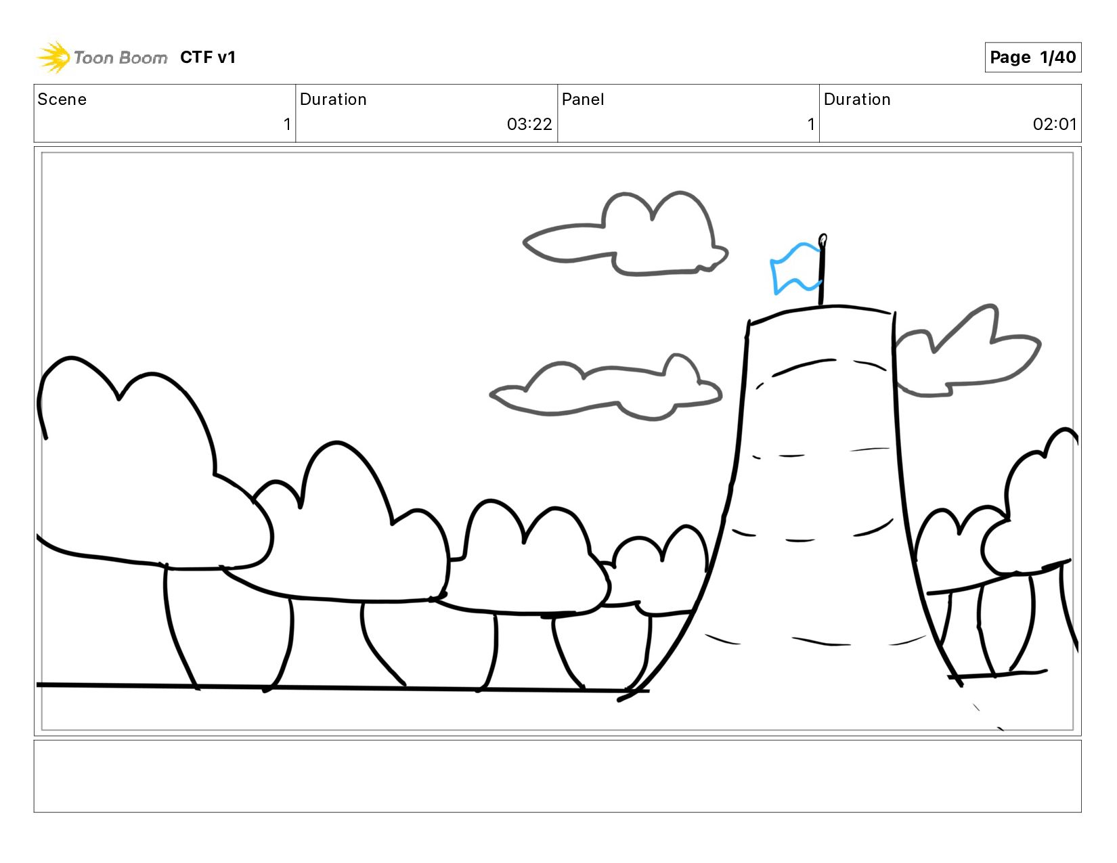Screen dimensions: 1117x863
Task: Click the storyboard panel drawing thumbnail
Action: 557,441
